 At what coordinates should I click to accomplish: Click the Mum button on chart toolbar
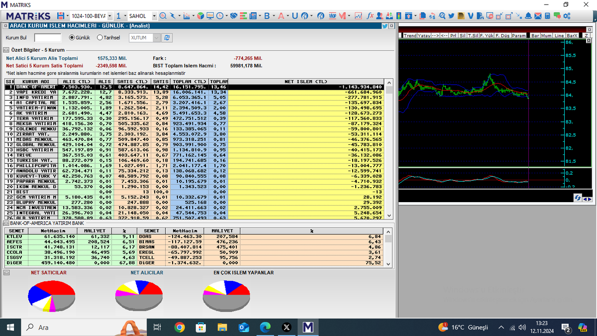coord(547,36)
